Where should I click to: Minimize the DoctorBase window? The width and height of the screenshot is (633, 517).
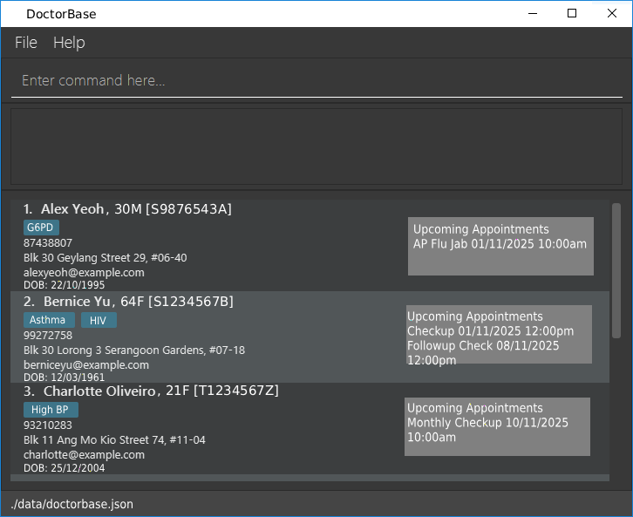[x=532, y=13]
